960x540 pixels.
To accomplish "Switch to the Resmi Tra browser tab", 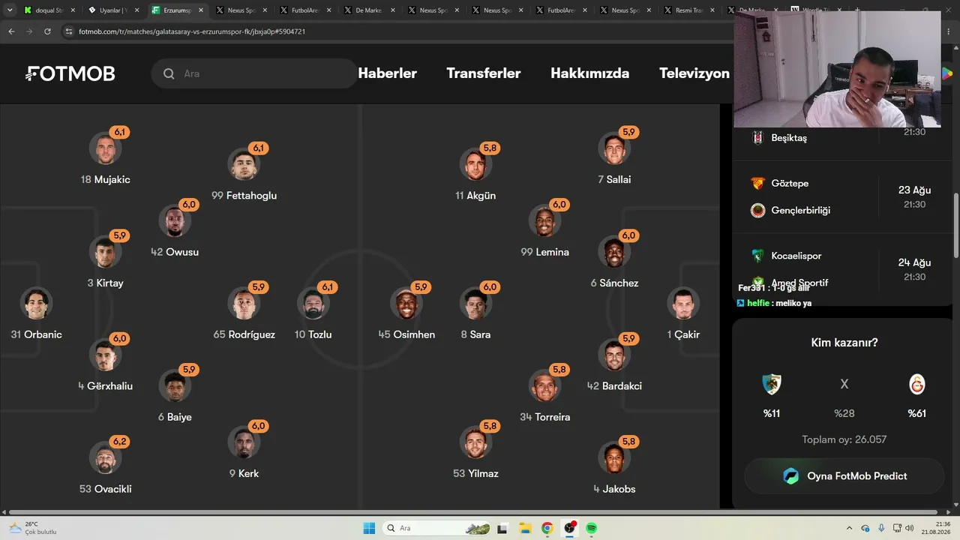I will click(689, 10).
